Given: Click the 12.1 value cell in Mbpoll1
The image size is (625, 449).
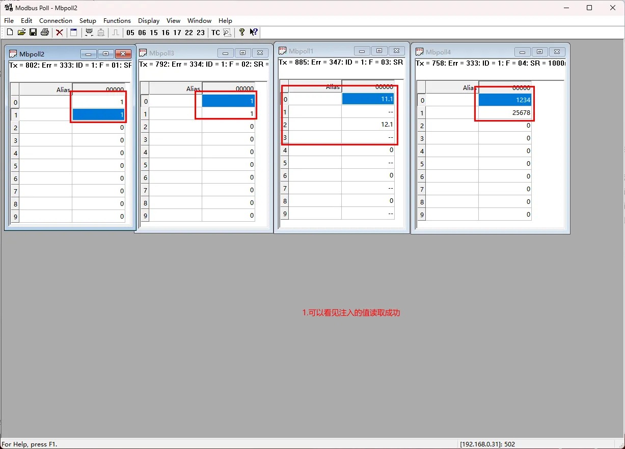Looking at the screenshot, I should coord(368,125).
